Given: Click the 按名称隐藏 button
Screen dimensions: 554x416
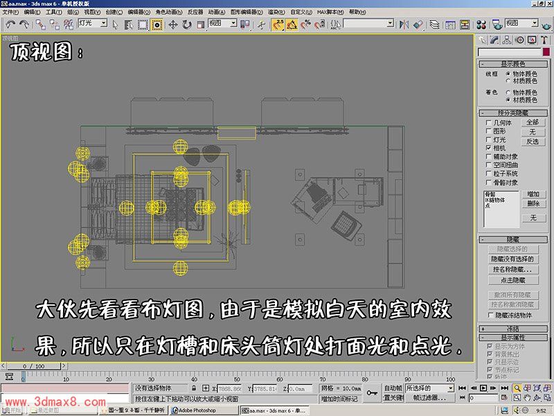Looking at the screenshot, I should 512,270.
